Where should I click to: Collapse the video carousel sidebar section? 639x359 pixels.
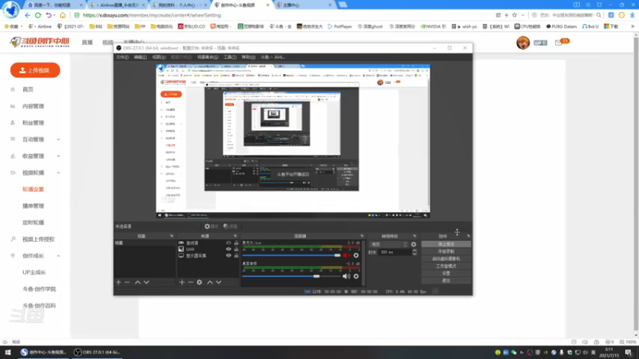click(x=58, y=173)
